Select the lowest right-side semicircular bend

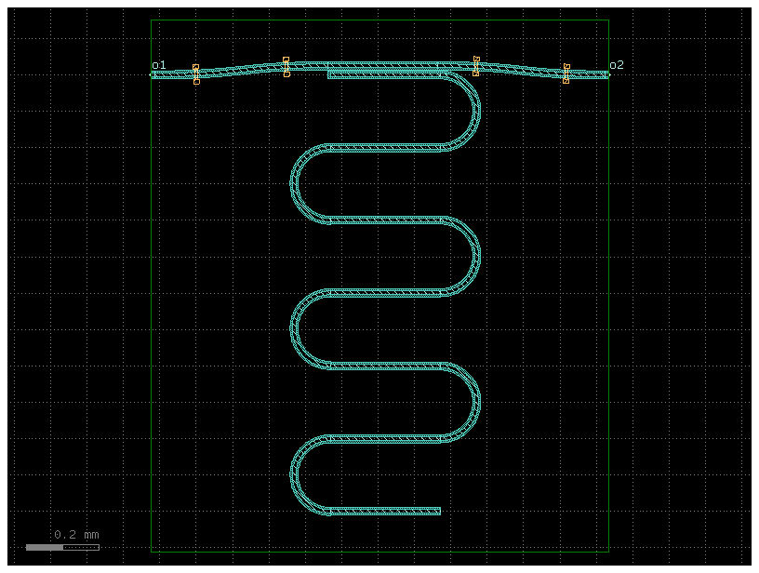(476, 402)
